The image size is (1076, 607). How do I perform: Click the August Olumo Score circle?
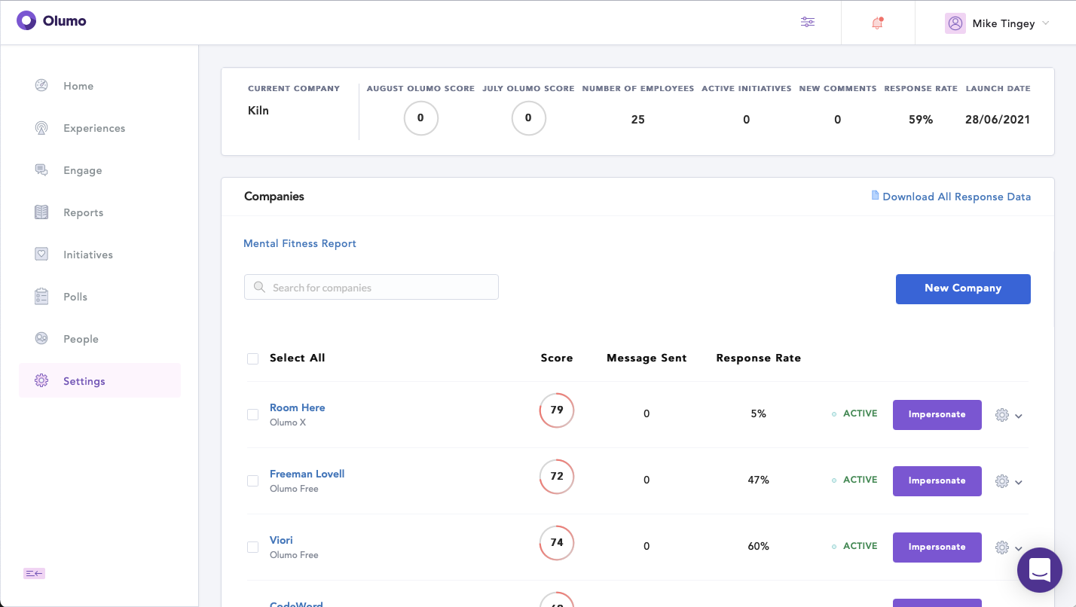pyautogui.click(x=420, y=118)
